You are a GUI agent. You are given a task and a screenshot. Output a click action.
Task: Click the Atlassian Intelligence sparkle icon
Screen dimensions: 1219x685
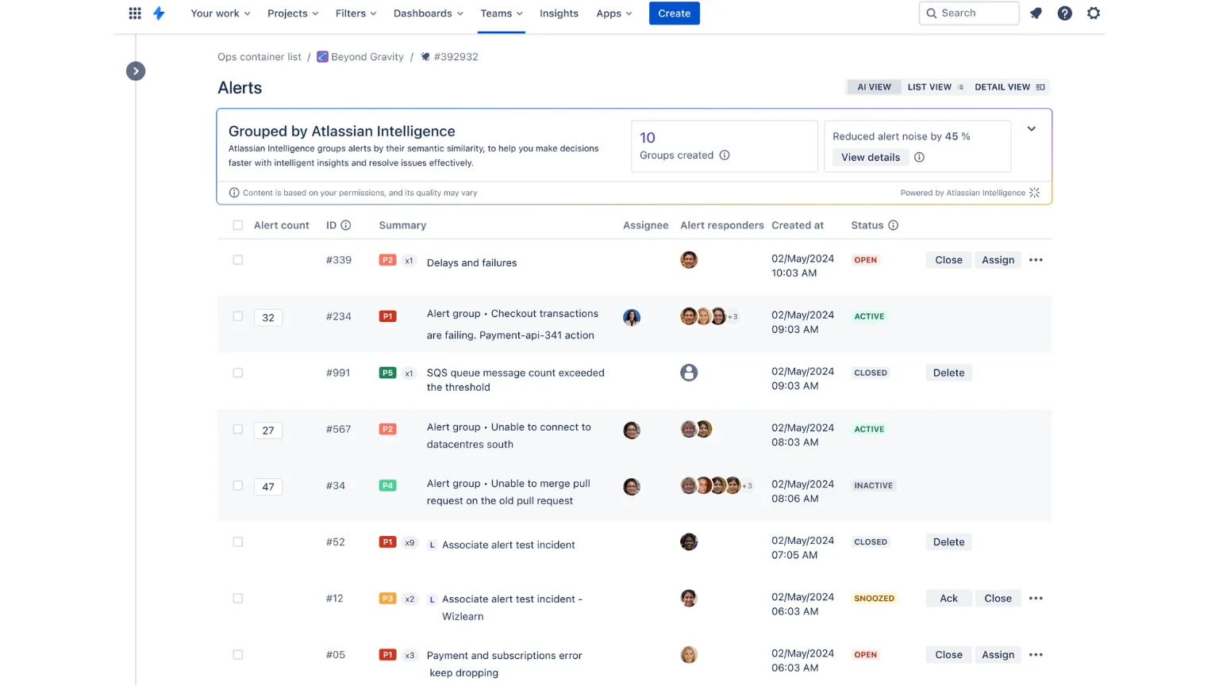pos(1034,192)
